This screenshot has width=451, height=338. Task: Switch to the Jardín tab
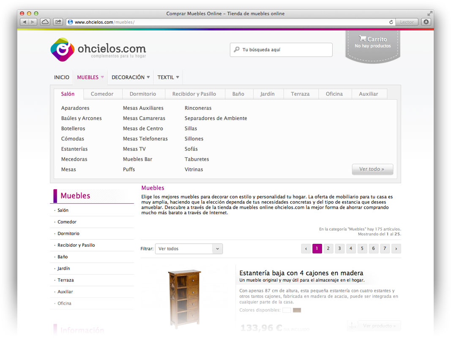[267, 94]
